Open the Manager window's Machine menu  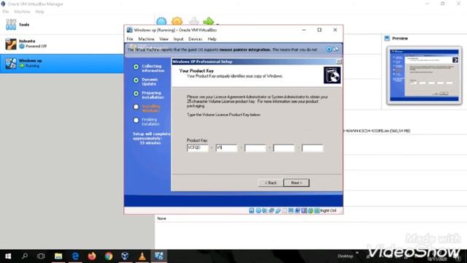(x=22, y=12)
